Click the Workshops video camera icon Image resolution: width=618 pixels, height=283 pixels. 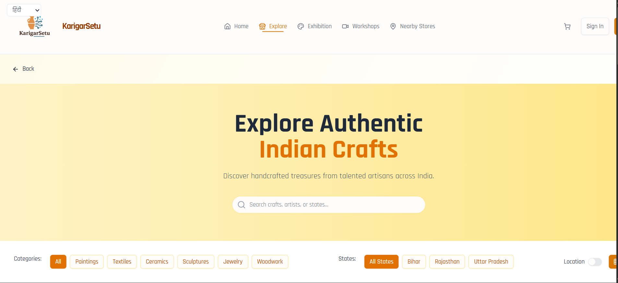pos(345,26)
